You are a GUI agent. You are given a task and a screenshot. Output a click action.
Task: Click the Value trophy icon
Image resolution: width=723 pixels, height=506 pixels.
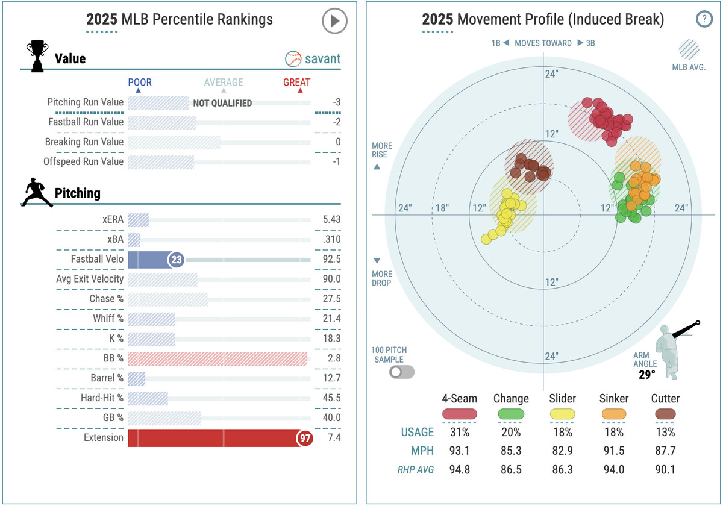[x=37, y=57]
